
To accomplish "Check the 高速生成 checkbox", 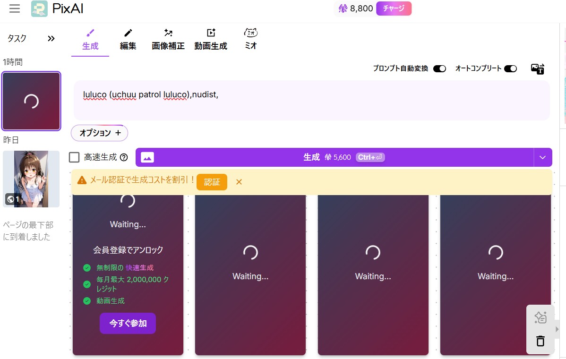I will point(74,157).
